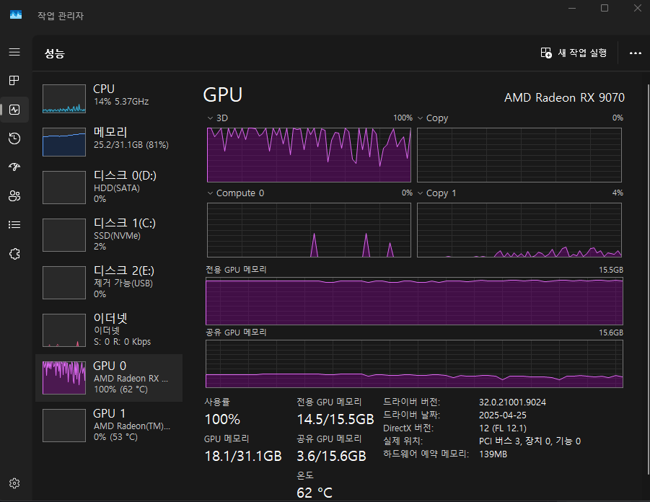Select the Performance page icon in sidebar

(14, 110)
